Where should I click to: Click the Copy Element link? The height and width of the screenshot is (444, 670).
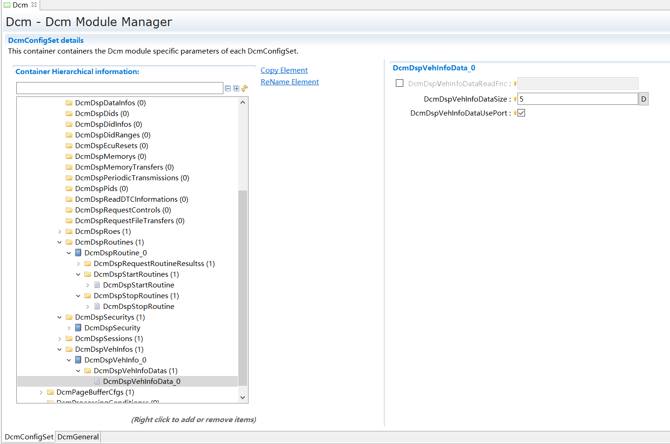tap(284, 70)
